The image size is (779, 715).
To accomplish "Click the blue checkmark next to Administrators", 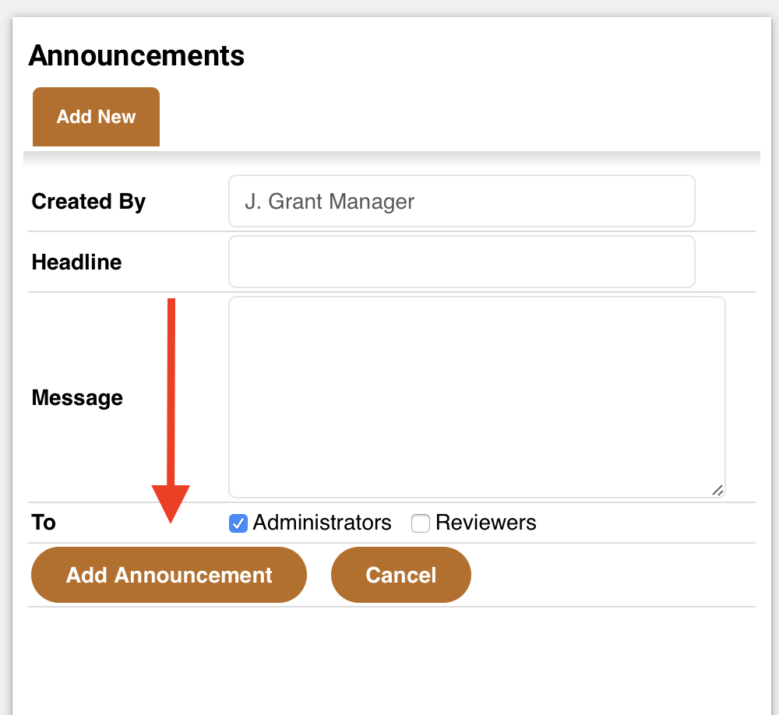I will (238, 523).
